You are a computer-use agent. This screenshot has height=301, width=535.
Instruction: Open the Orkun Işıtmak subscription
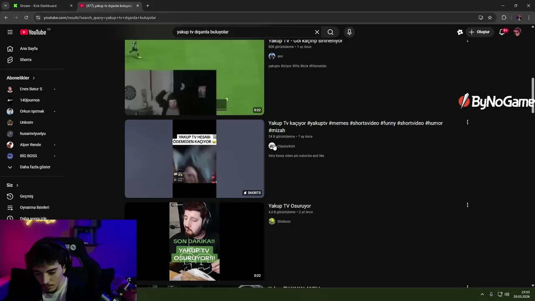click(x=32, y=111)
